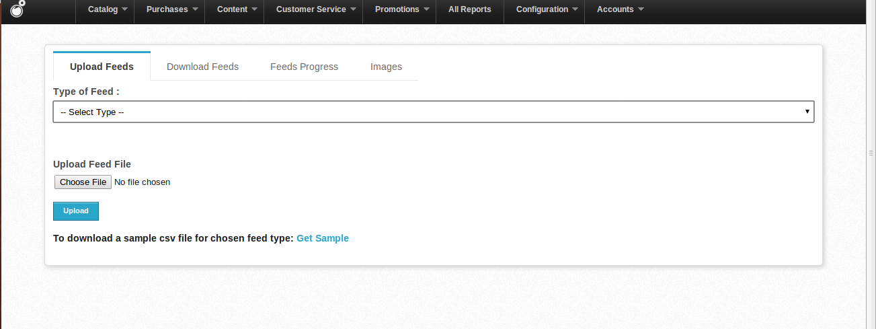The height and width of the screenshot is (329, 876).
Task: Open the Type of Feed select box
Action: 434,112
